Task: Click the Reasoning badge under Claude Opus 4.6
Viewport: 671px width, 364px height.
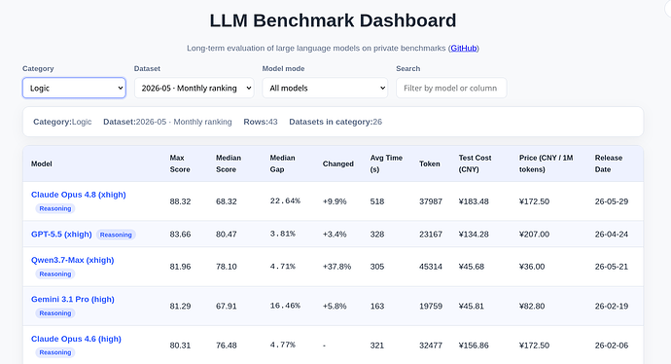Action: [55, 352]
